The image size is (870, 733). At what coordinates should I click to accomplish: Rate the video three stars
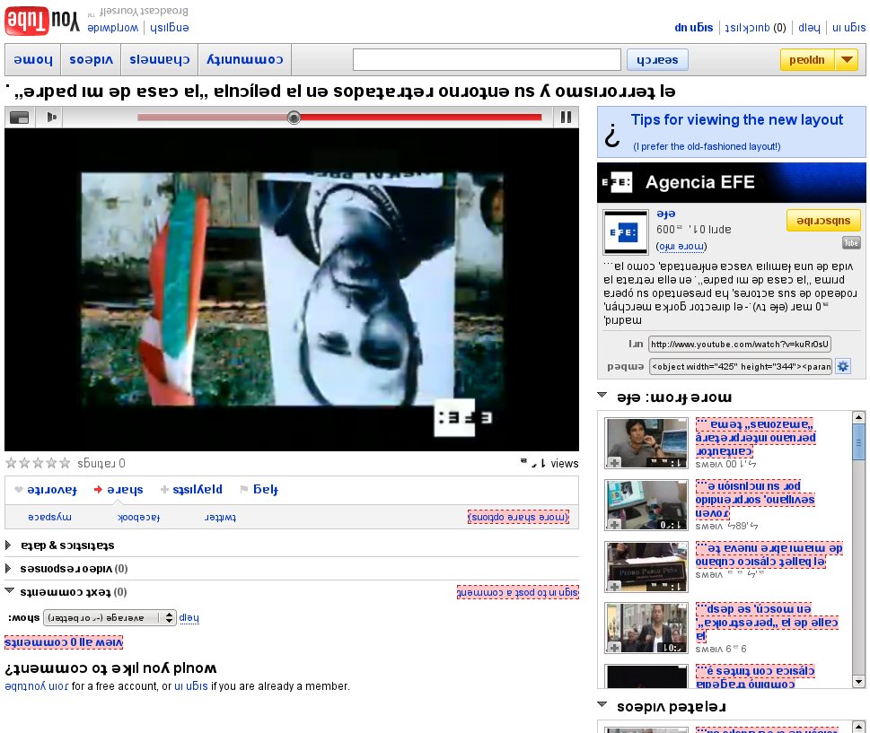[x=39, y=463]
